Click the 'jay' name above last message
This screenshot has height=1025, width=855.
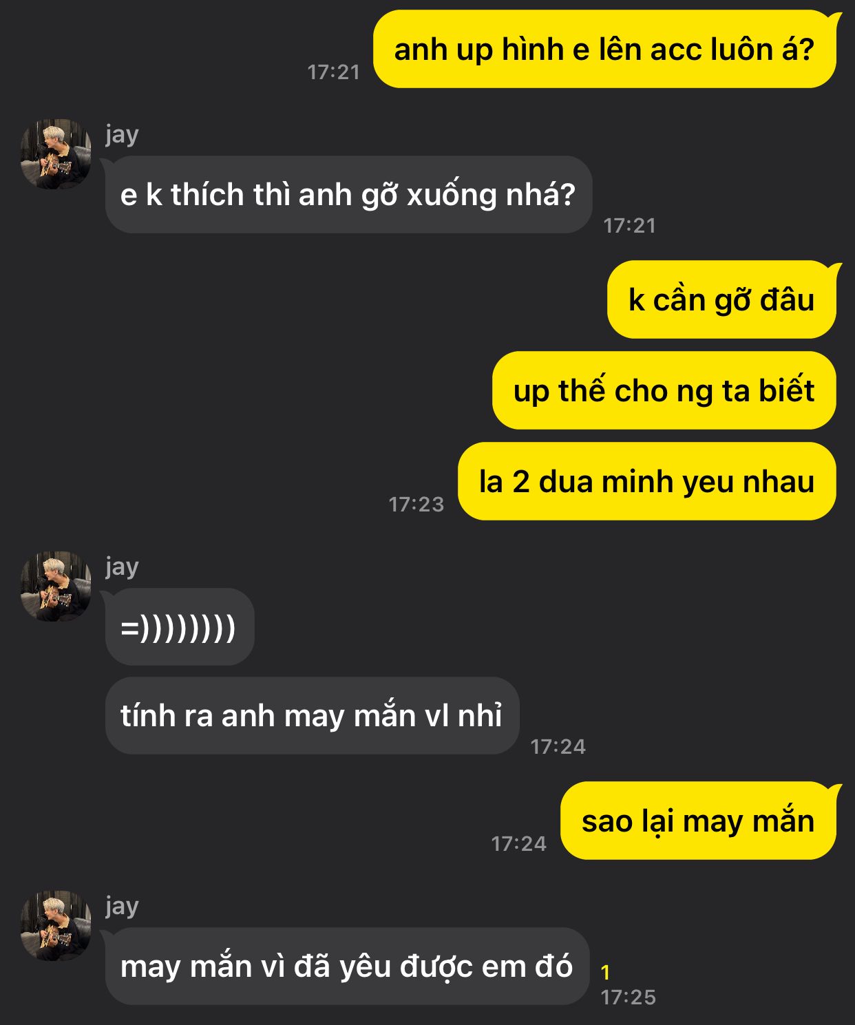123,906
